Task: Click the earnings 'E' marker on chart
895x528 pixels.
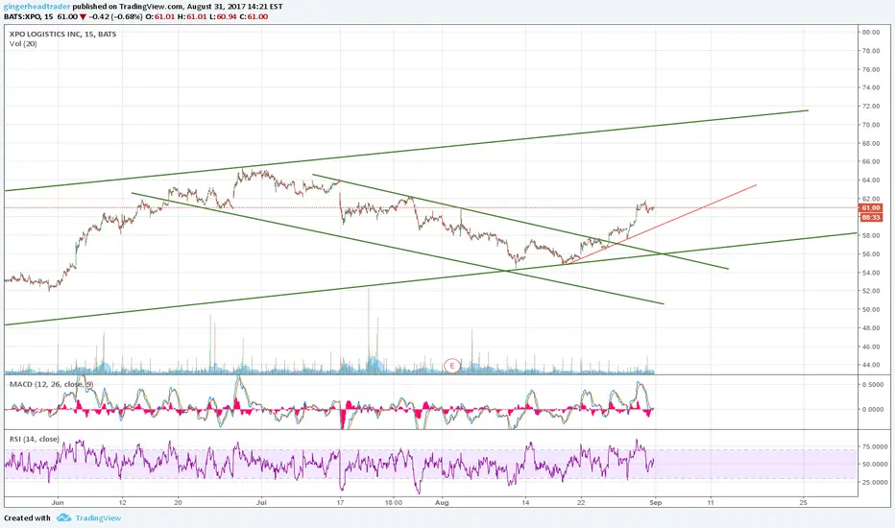Action: pos(452,366)
